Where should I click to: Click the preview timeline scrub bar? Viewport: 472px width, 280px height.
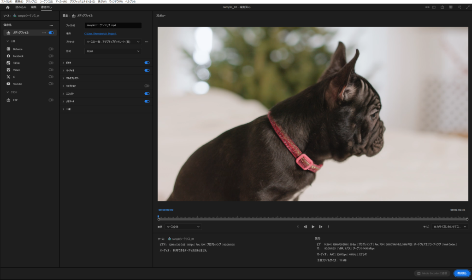[313, 219]
